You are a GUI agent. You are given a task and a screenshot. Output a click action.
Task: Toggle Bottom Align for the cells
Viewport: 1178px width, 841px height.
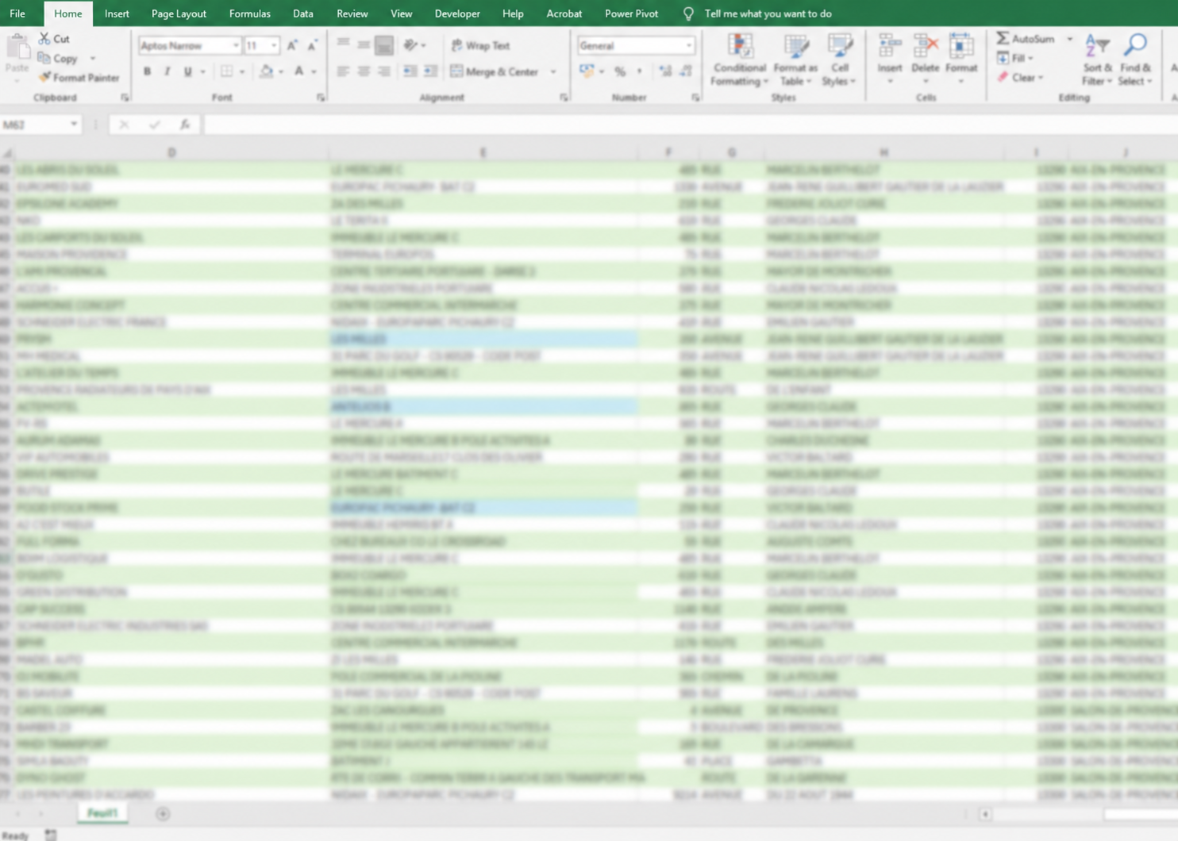[384, 45]
